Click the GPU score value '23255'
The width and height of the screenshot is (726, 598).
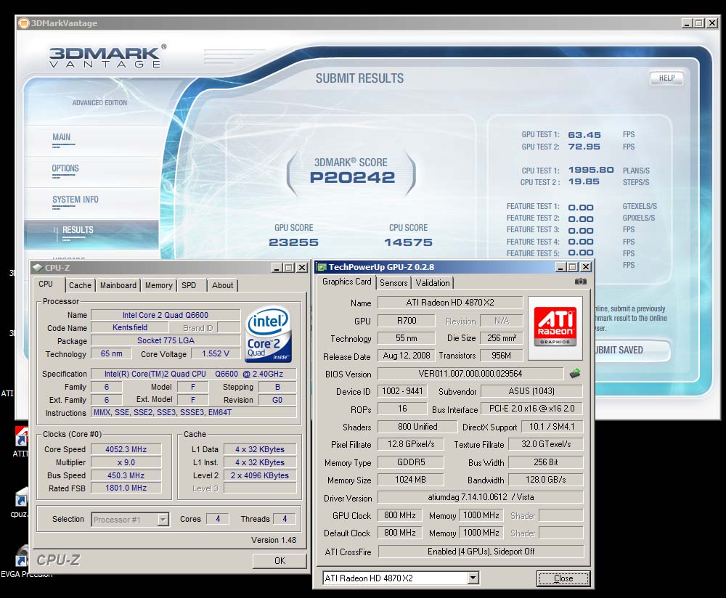293,242
